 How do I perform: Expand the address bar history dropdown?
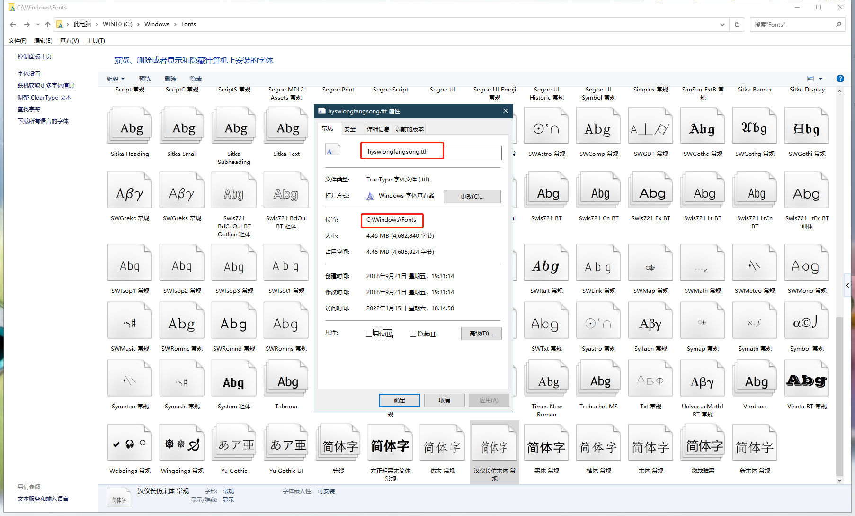coord(722,24)
